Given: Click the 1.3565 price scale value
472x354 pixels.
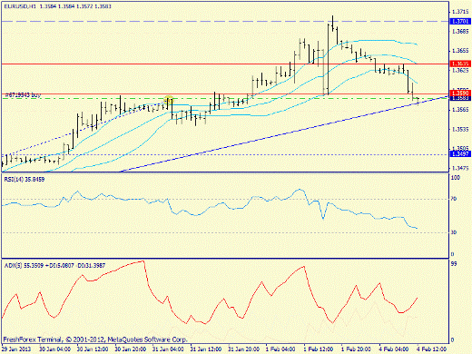Looking at the screenshot, I should (460, 110).
